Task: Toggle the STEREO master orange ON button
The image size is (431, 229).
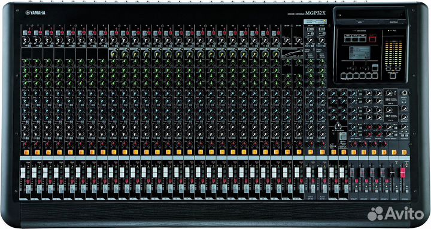Action: click(404, 152)
